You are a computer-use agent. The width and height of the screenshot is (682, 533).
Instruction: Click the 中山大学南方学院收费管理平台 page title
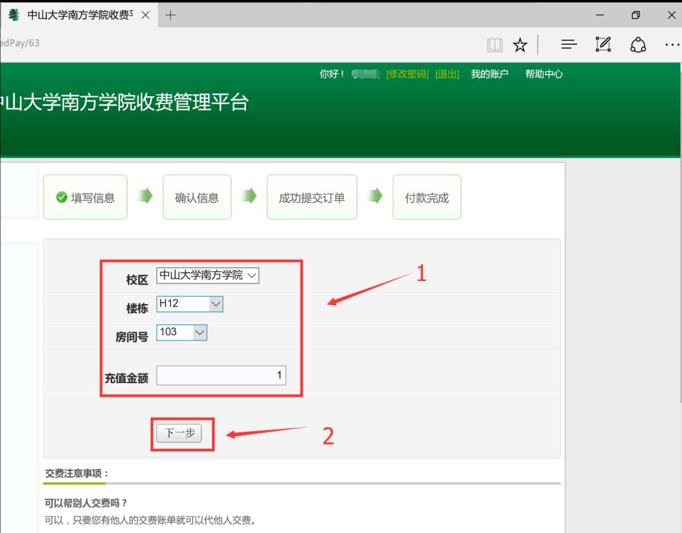point(124,103)
